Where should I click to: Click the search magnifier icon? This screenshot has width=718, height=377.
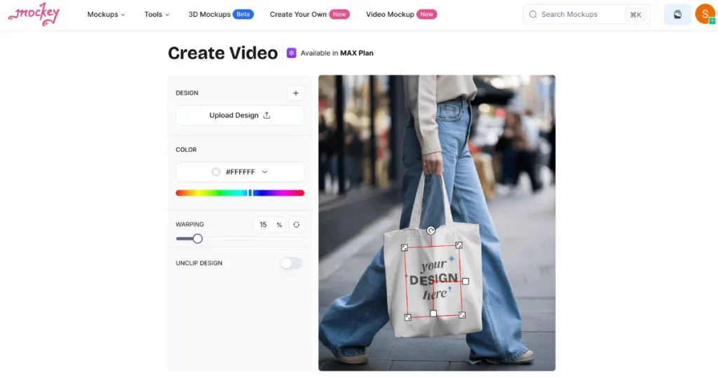[533, 15]
